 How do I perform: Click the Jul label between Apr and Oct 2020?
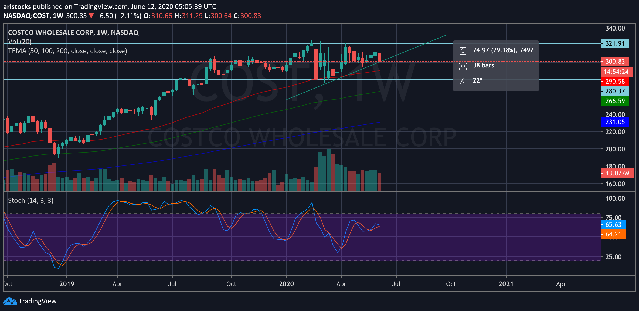point(396,284)
